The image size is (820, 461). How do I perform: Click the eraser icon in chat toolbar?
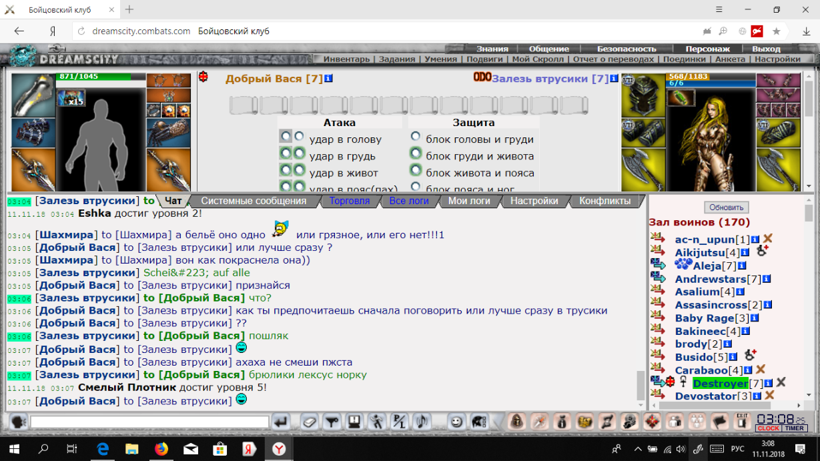tap(309, 422)
